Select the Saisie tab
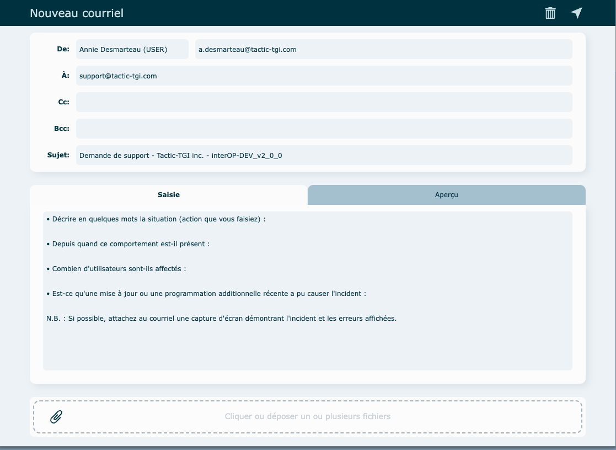This screenshot has height=450, width=616. (x=169, y=195)
